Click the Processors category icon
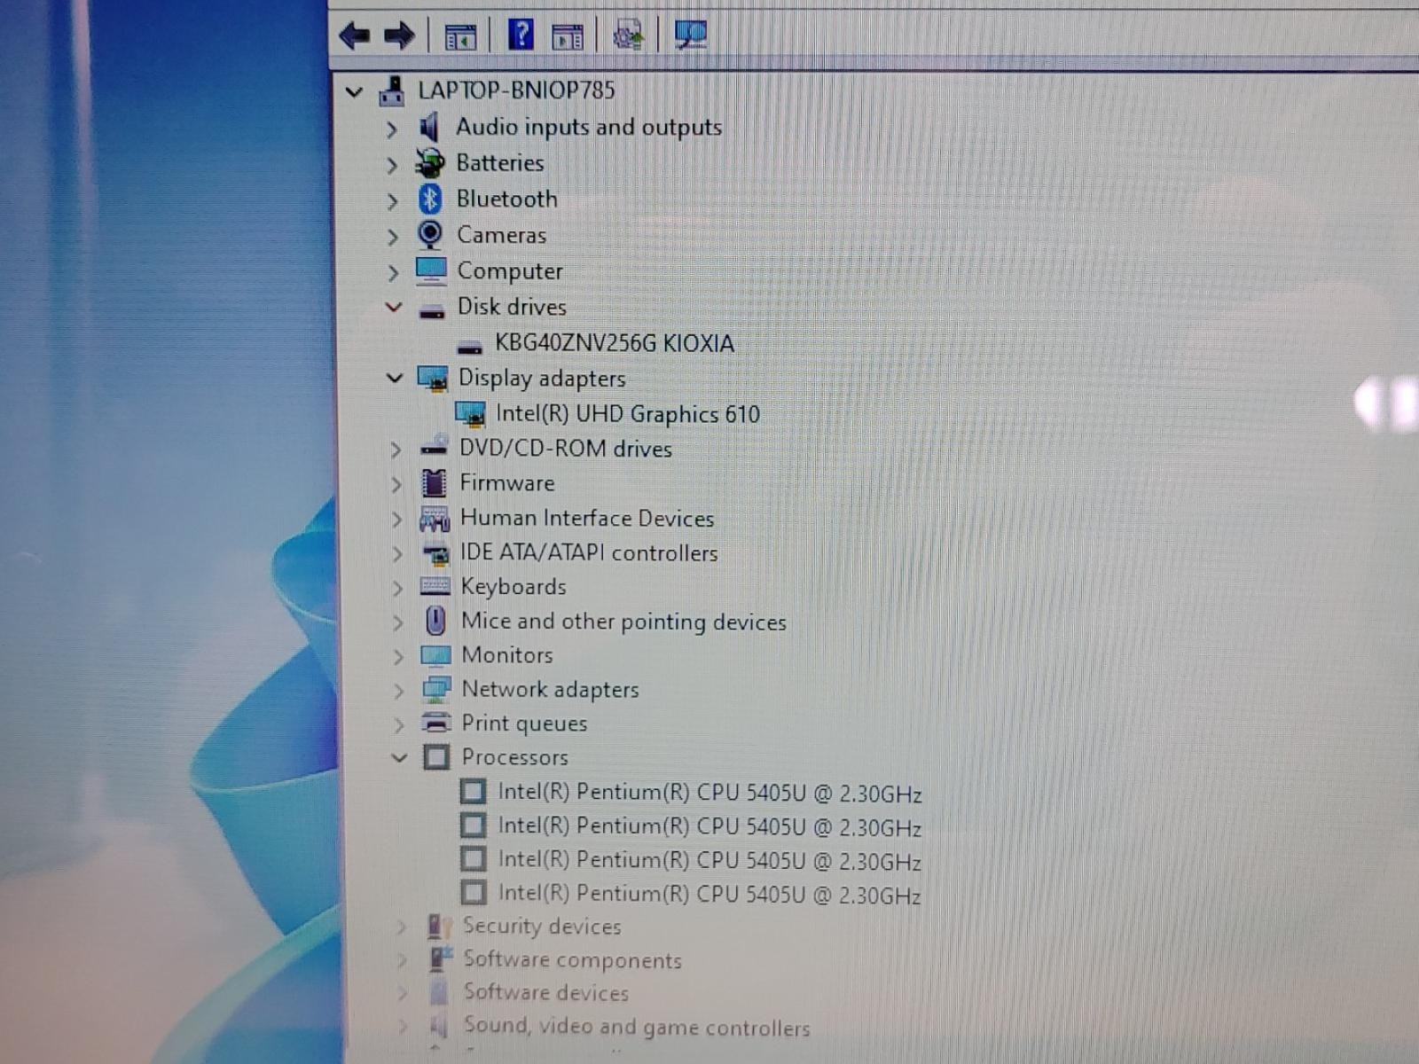This screenshot has width=1419, height=1064. pyautogui.click(x=436, y=757)
